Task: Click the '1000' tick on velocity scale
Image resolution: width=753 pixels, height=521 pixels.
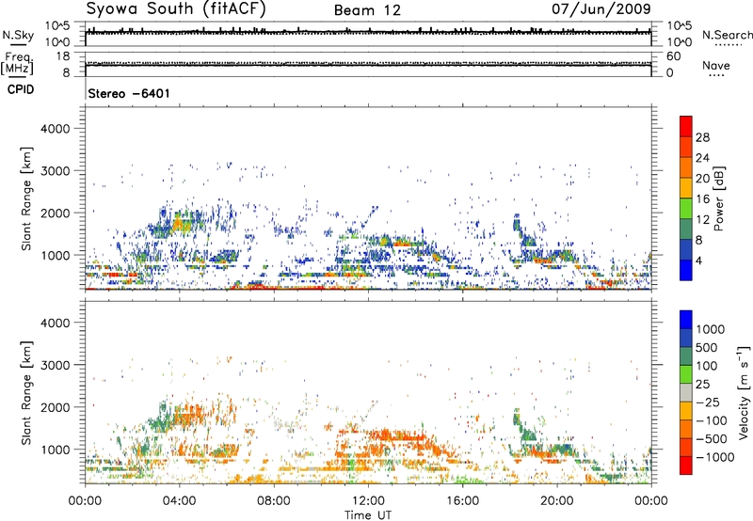Action: click(x=711, y=329)
